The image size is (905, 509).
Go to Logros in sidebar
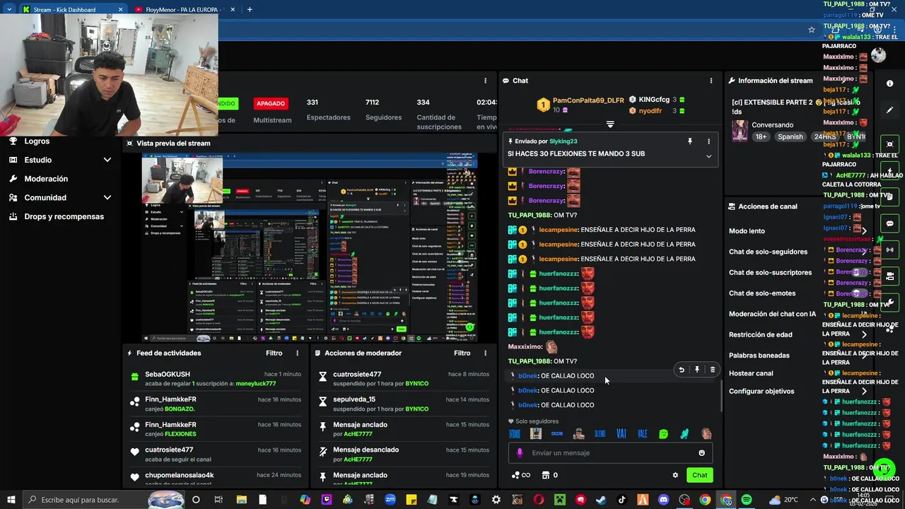(x=37, y=141)
